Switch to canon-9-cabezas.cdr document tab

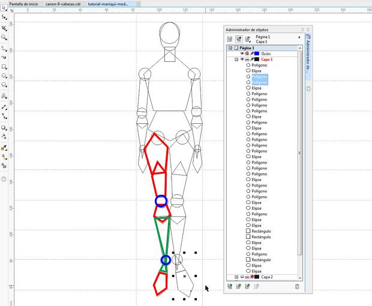[63, 4]
